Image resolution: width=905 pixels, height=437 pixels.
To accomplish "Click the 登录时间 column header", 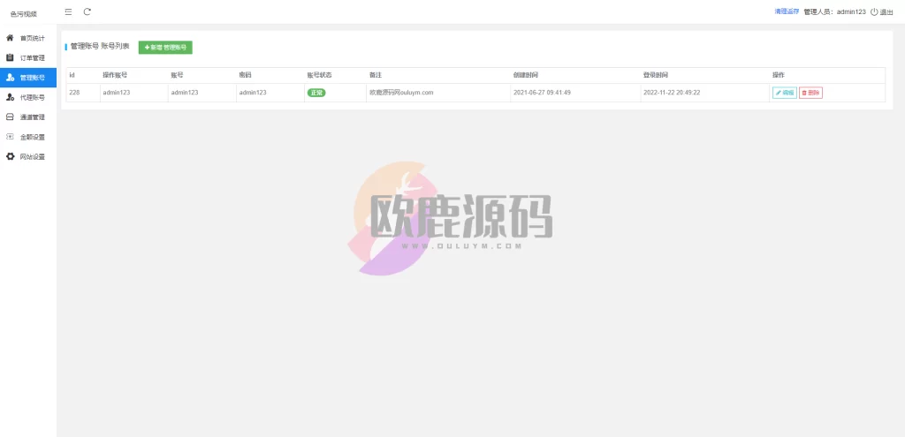I will coord(656,76).
